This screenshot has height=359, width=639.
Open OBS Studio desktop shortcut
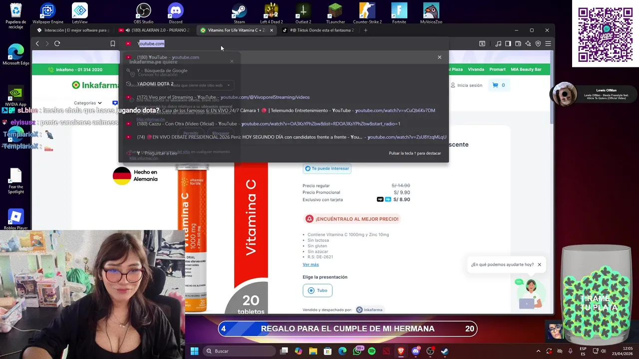(144, 13)
